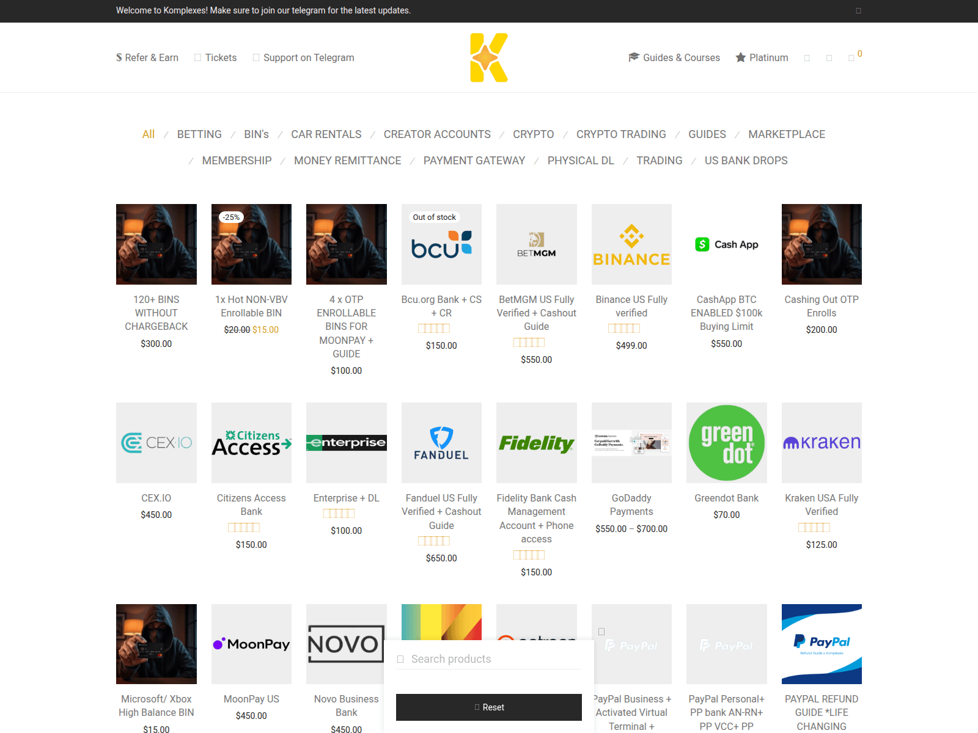Filter products by MEMBERSHIP
Screen dimensions: 978x733
(x=237, y=161)
